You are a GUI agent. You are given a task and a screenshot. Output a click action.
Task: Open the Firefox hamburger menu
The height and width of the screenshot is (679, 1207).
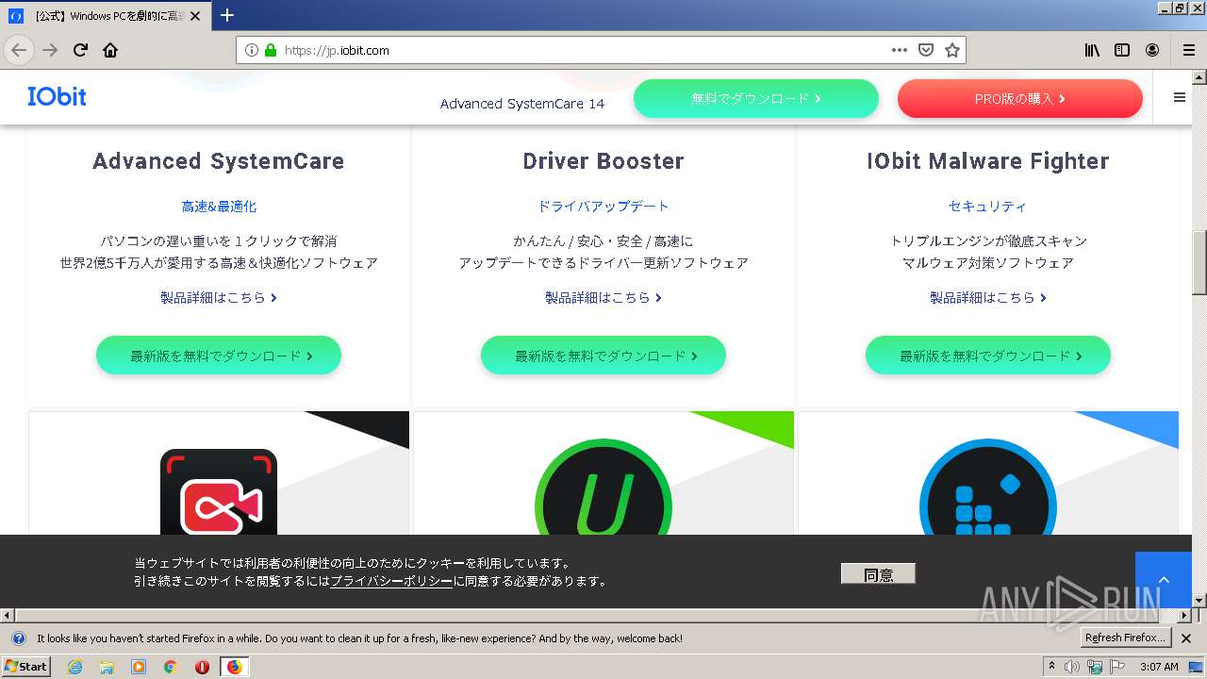[x=1188, y=50]
